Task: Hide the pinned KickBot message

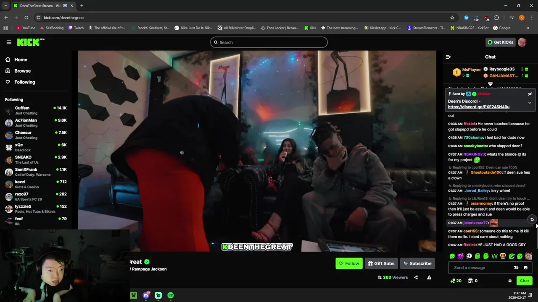Action: [x=530, y=94]
